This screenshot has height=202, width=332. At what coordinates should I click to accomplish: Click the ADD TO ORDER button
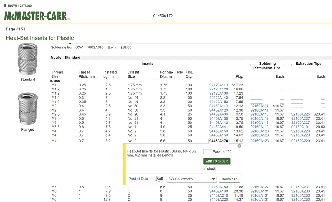[217, 161]
